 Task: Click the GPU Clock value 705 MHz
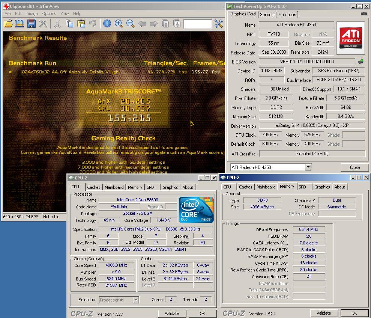(x=270, y=135)
